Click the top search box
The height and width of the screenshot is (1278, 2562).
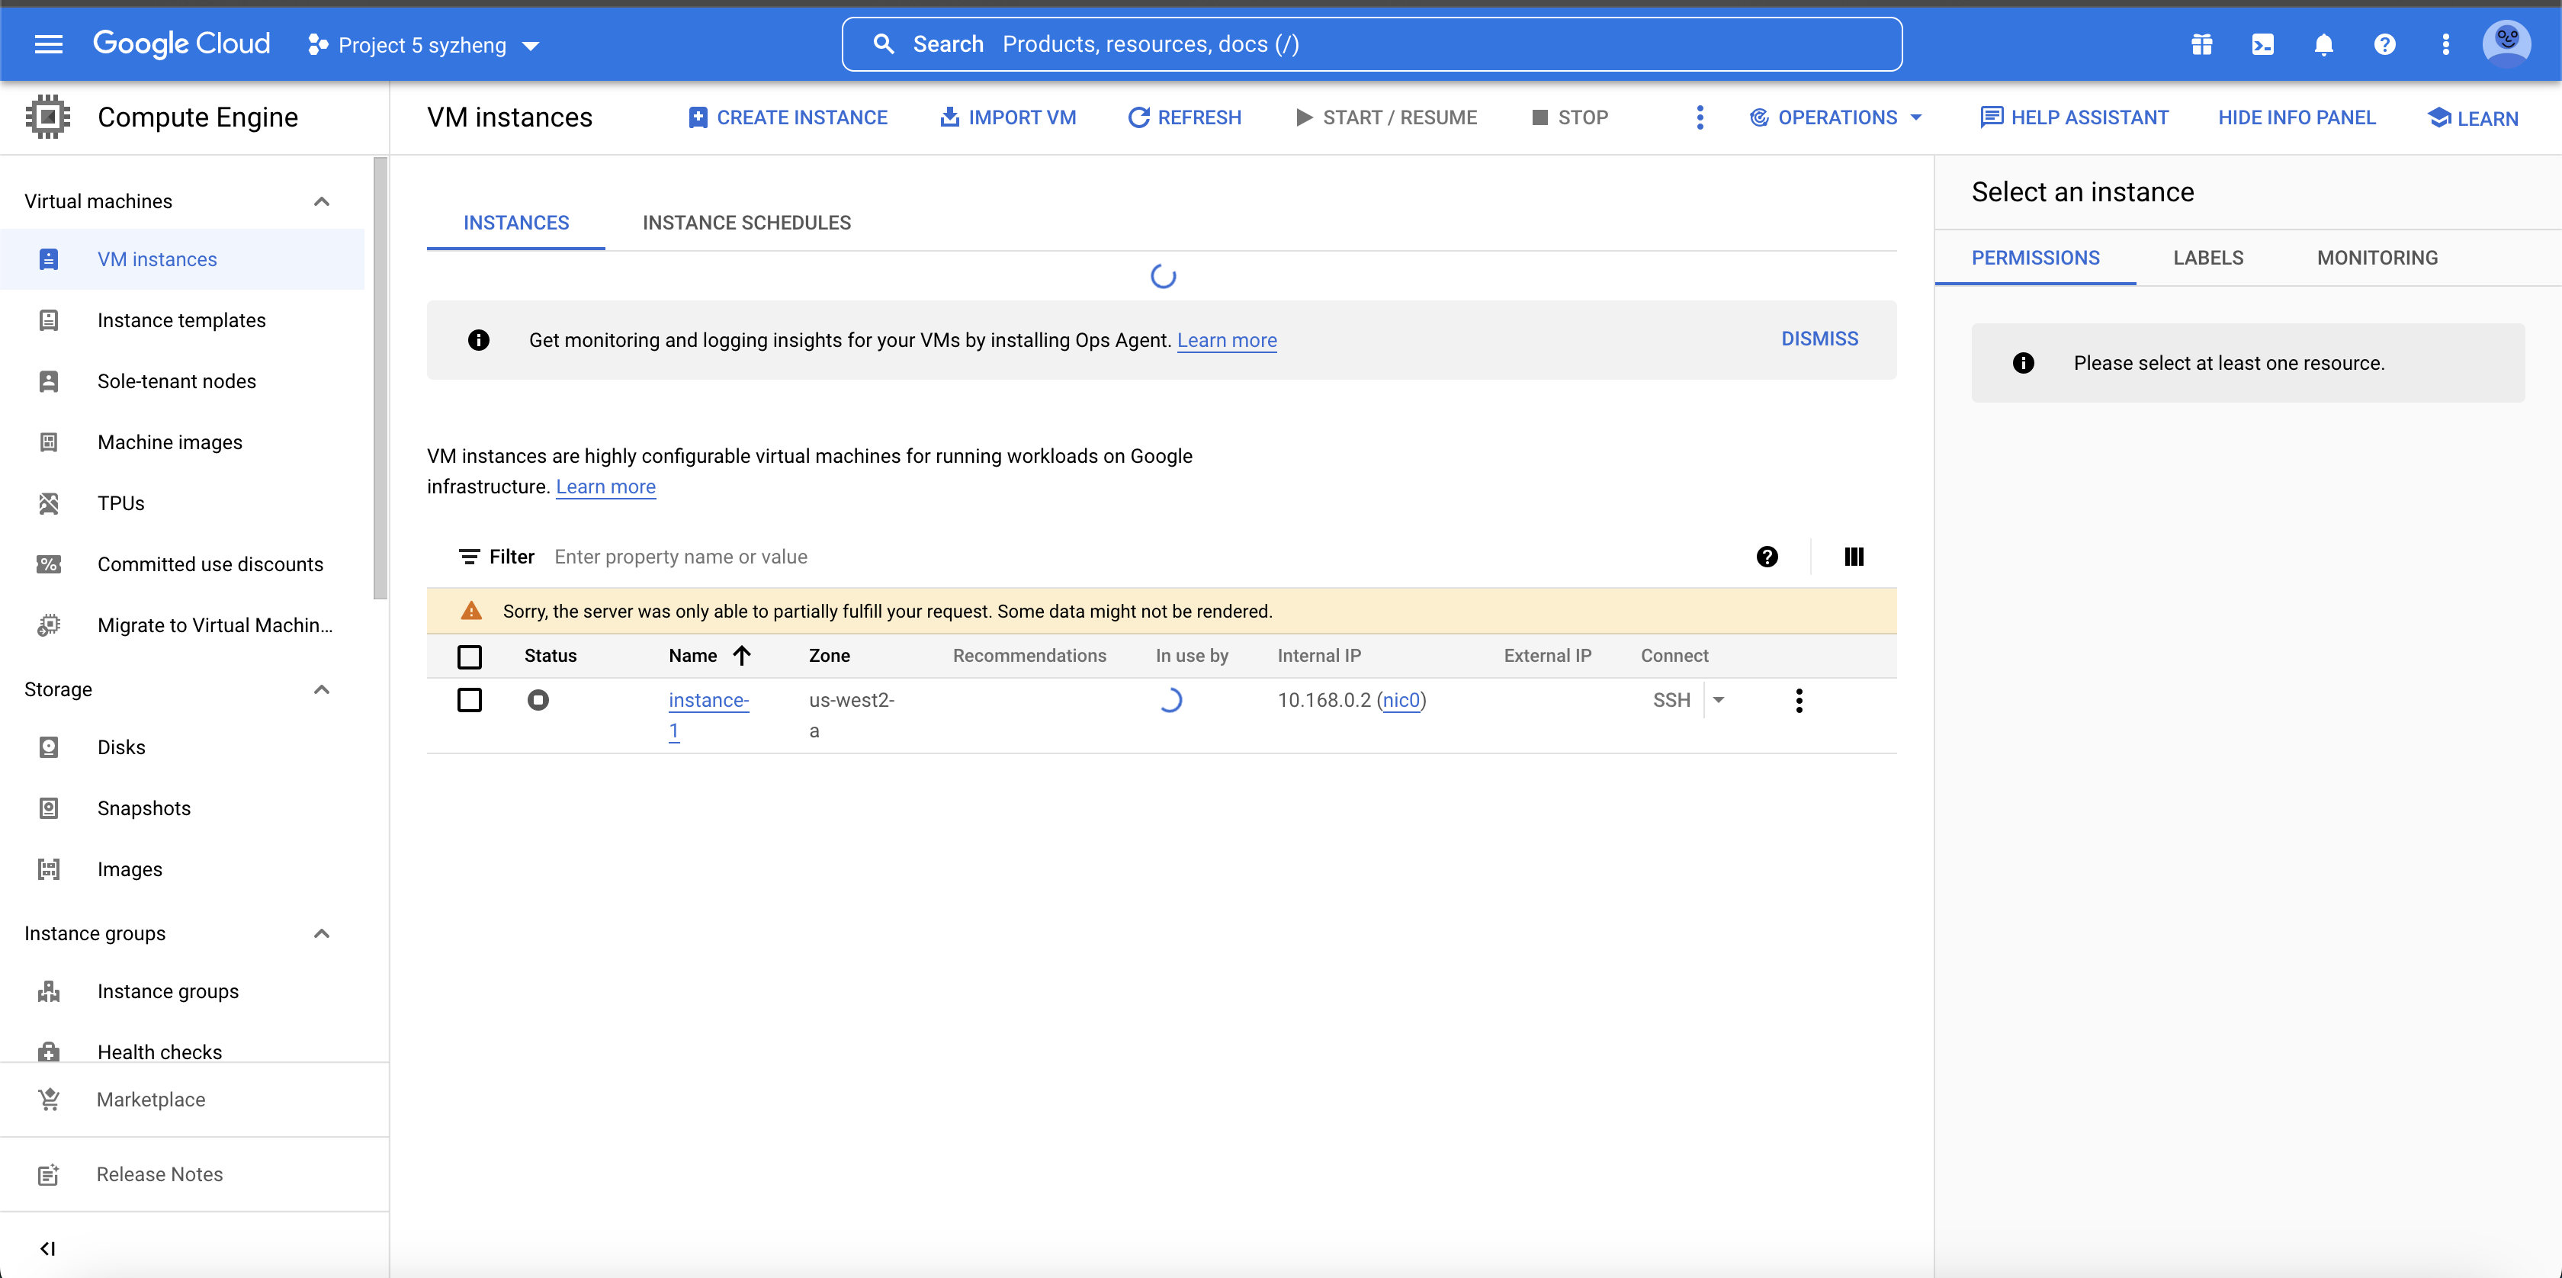1372,43
